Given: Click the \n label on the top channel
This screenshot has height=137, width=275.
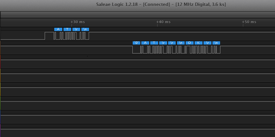Looking at the screenshot, I should click(x=85, y=29).
